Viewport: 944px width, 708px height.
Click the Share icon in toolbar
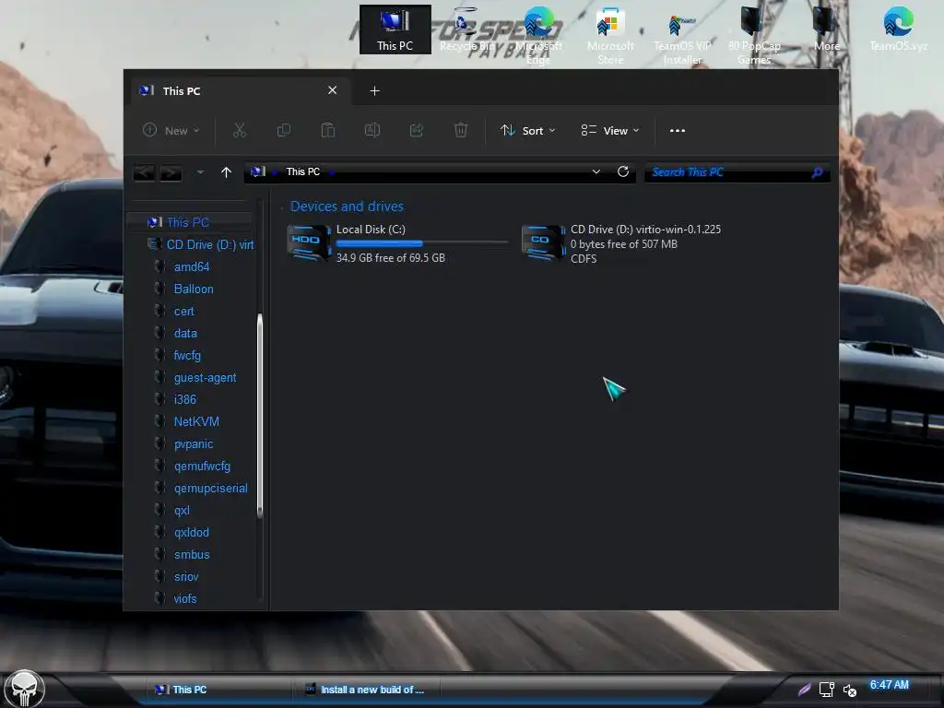pos(417,130)
